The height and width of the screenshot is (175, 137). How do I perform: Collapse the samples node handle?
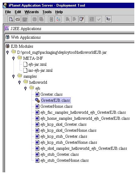click(x=13, y=76)
